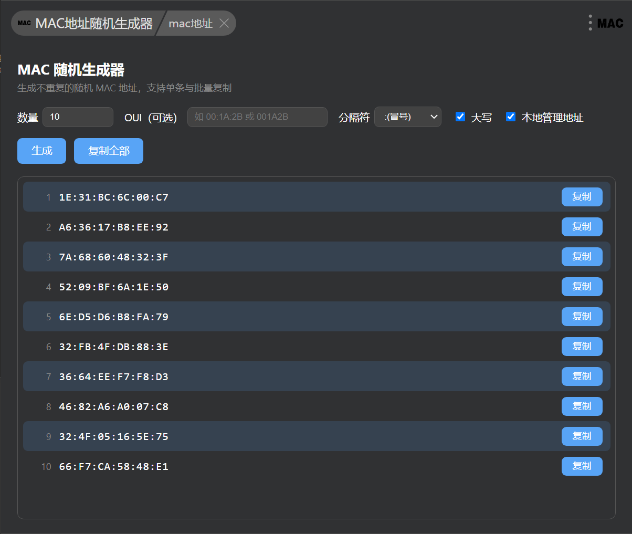Viewport: 632px width, 534px height.
Task: Toggle the 大写 checkbox
Action: point(460,117)
